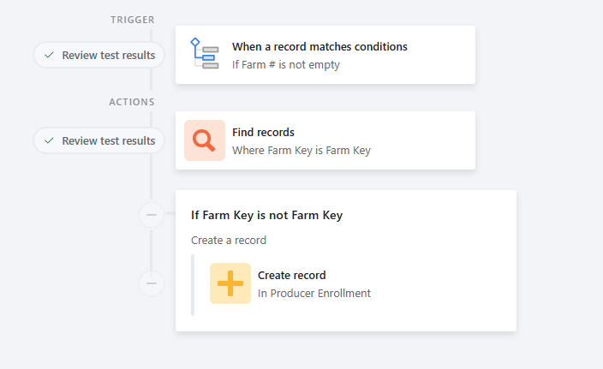Click the 'Create a record' group description
This screenshot has height=369, width=603.
point(229,241)
